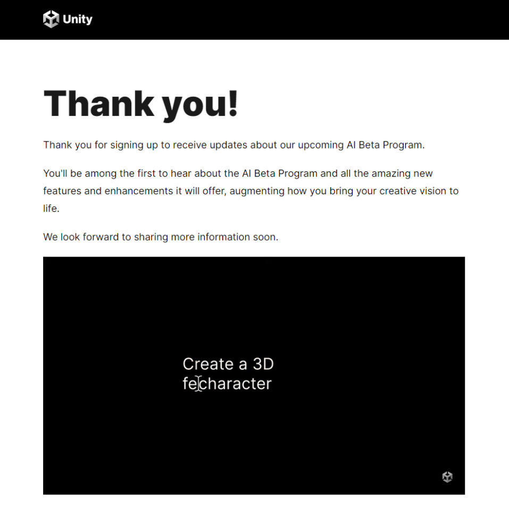Click the "Thank you!" heading
Image resolution: width=509 pixels, height=523 pixels.
[x=141, y=103]
